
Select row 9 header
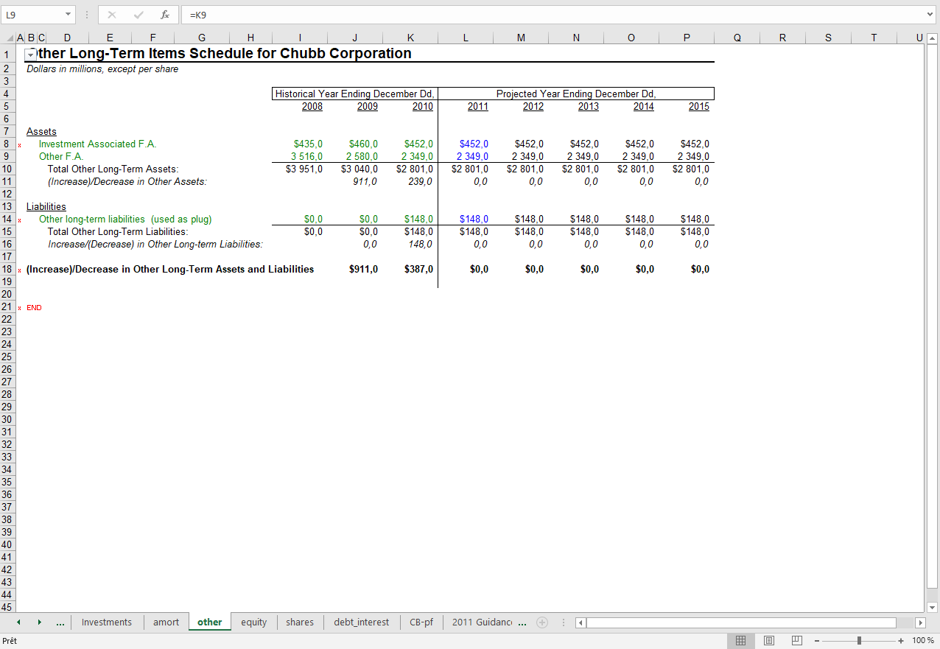7,157
